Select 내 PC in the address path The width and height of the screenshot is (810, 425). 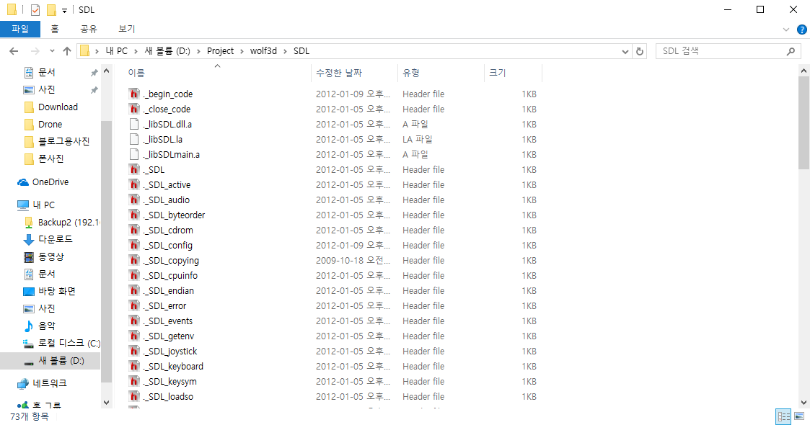point(117,51)
